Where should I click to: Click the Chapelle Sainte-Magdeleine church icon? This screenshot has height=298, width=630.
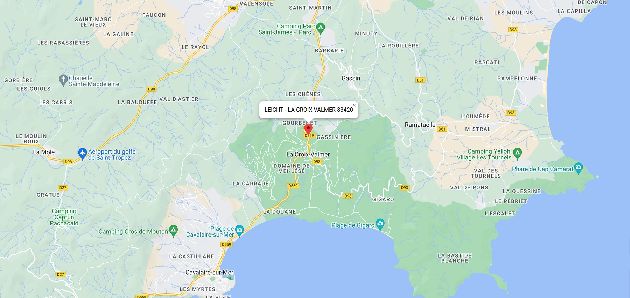coord(63,80)
